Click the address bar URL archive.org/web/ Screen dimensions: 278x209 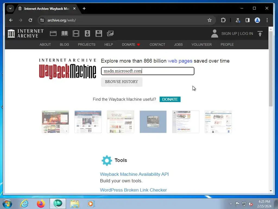pyautogui.click(x=62, y=20)
